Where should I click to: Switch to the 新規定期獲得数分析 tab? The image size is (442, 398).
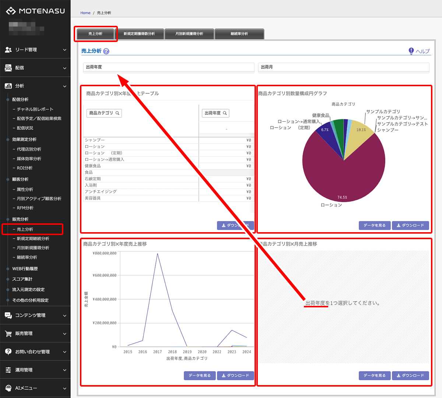coord(139,34)
